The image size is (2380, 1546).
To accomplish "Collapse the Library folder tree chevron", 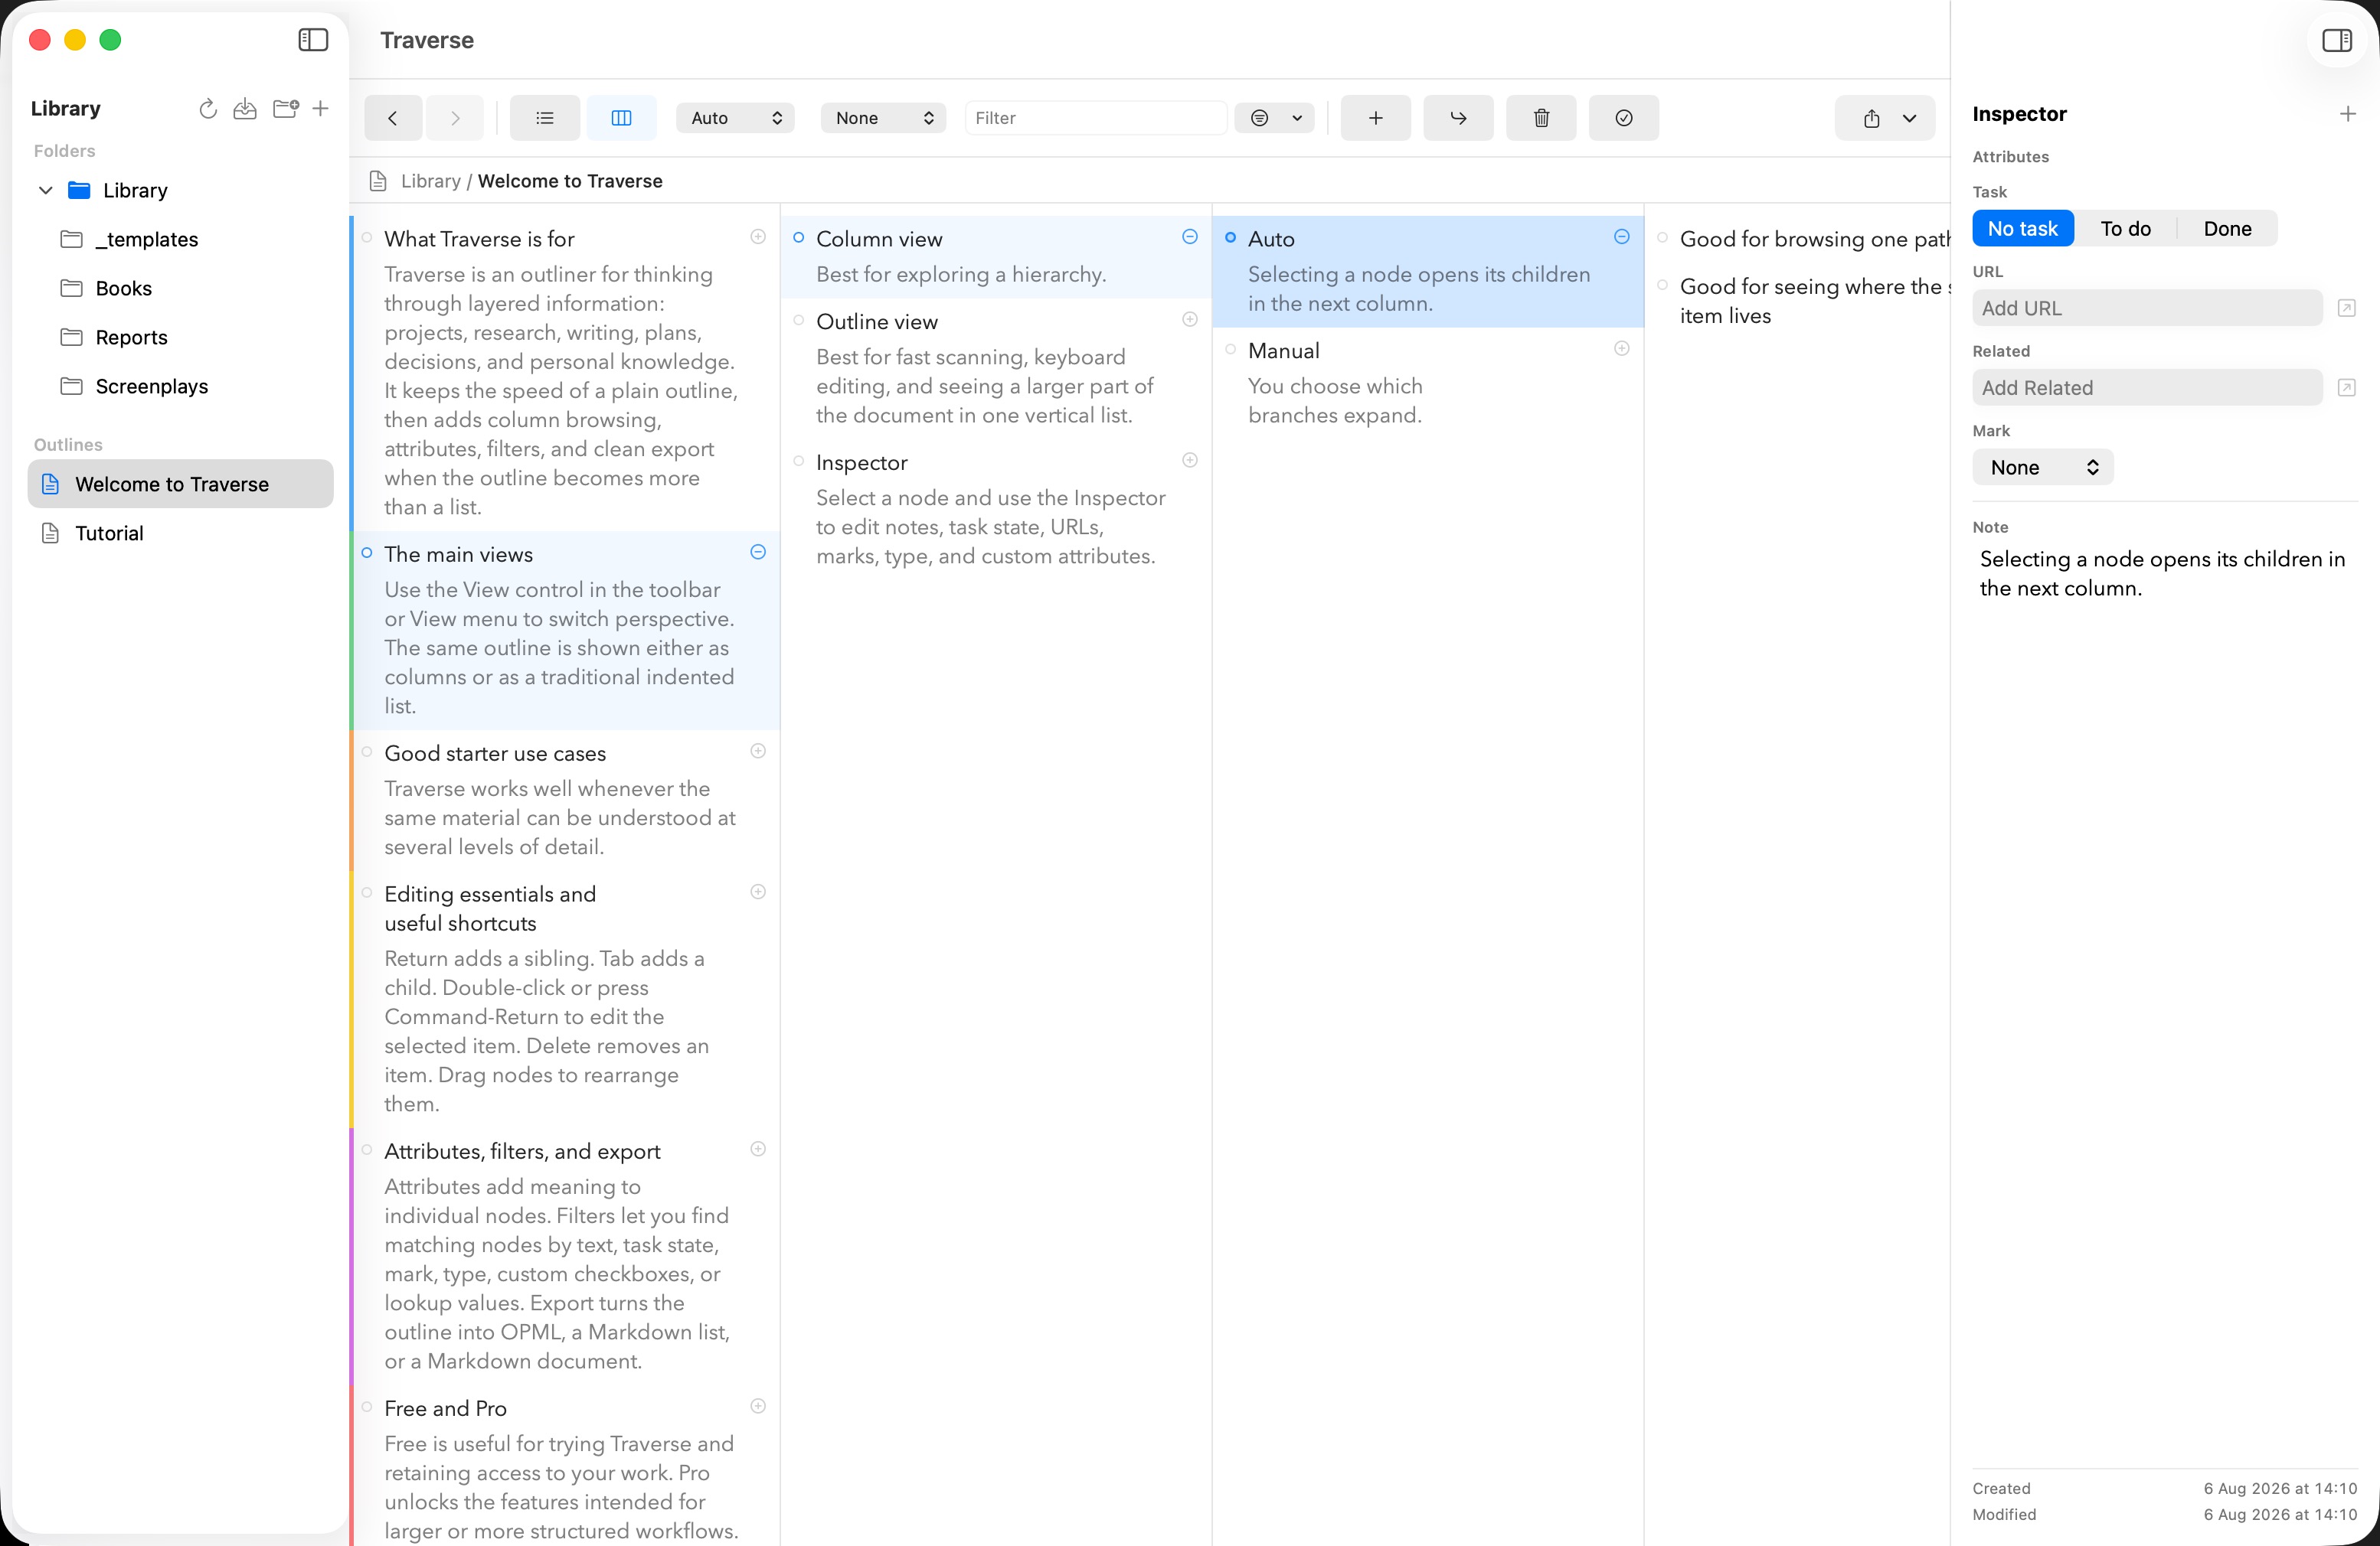I will [45, 190].
